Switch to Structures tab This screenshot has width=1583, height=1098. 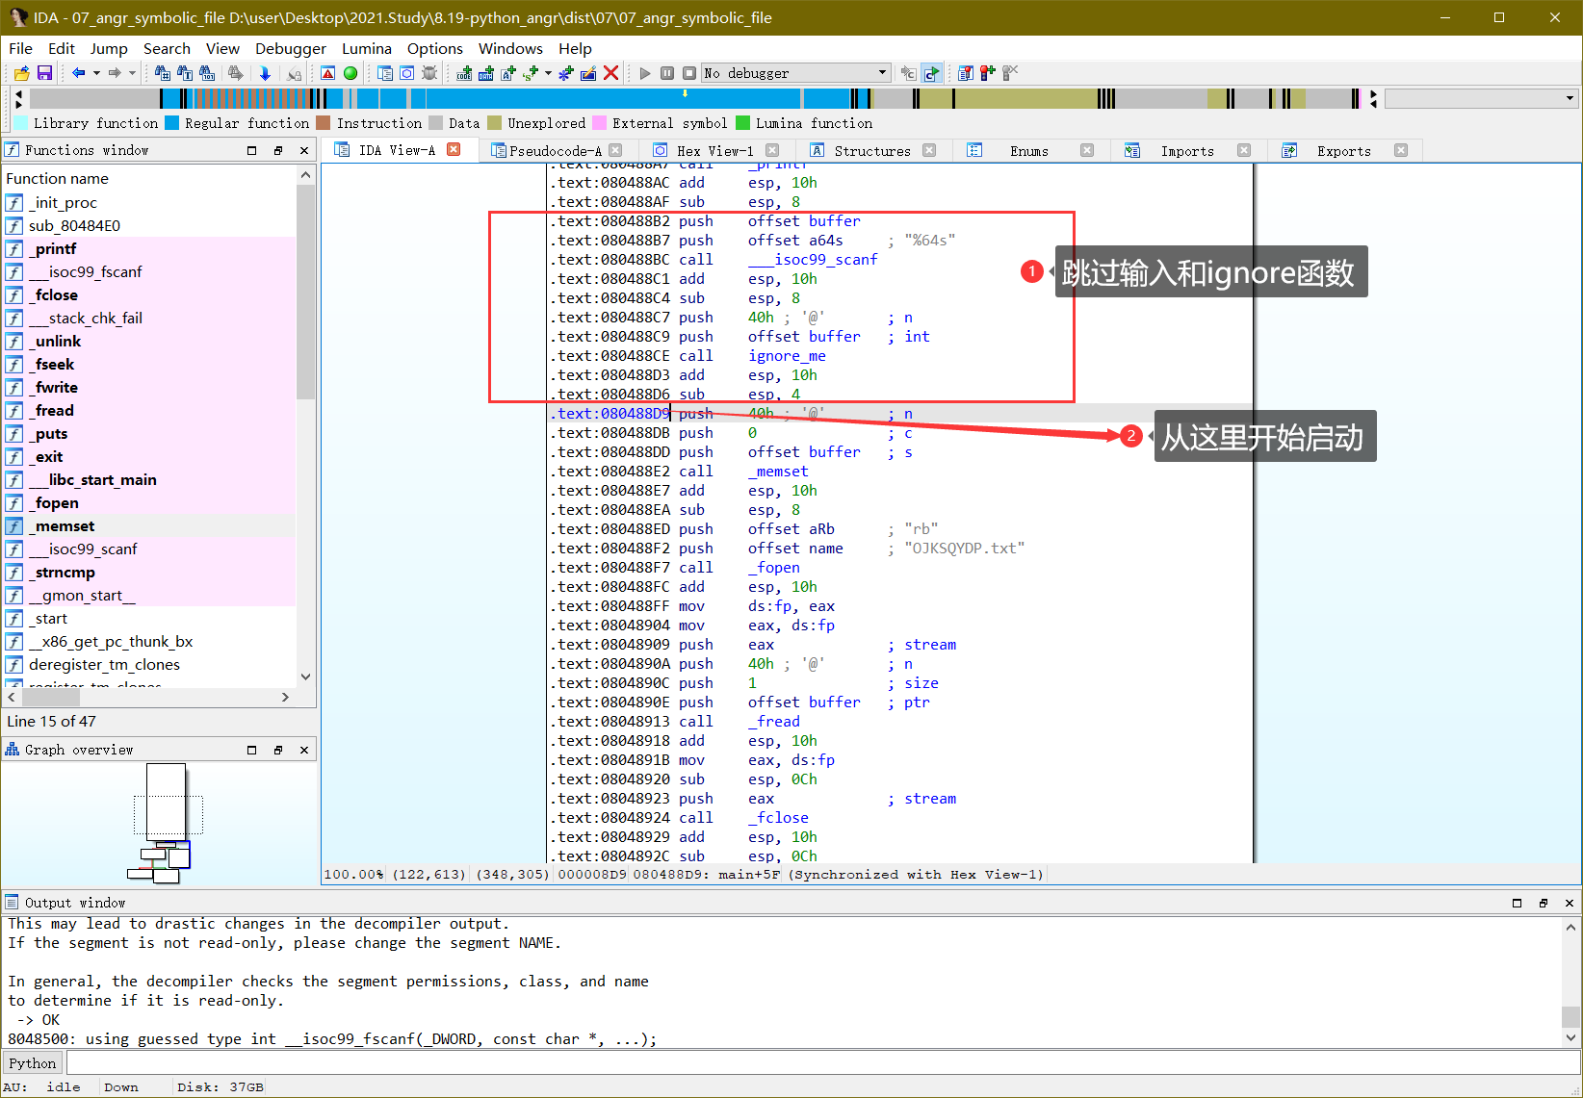click(x=872, y=150)
